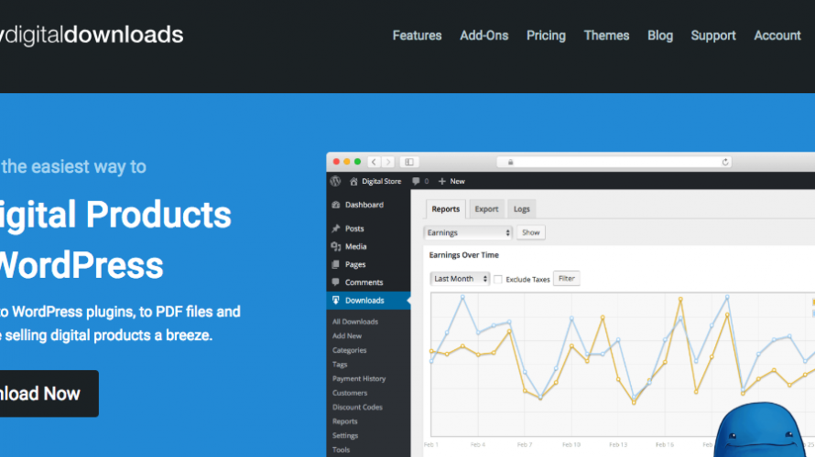
Task: Open All Downloads submenu item
Action: (355, 322)
